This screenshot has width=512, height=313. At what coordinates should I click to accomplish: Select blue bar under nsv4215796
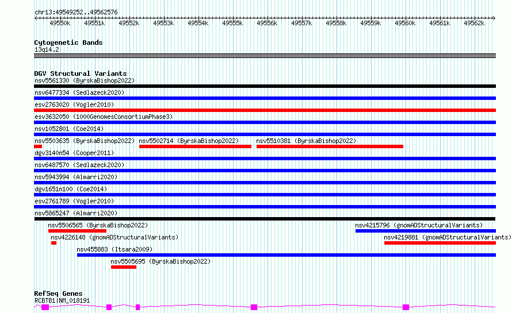click(x=426, y=231)
